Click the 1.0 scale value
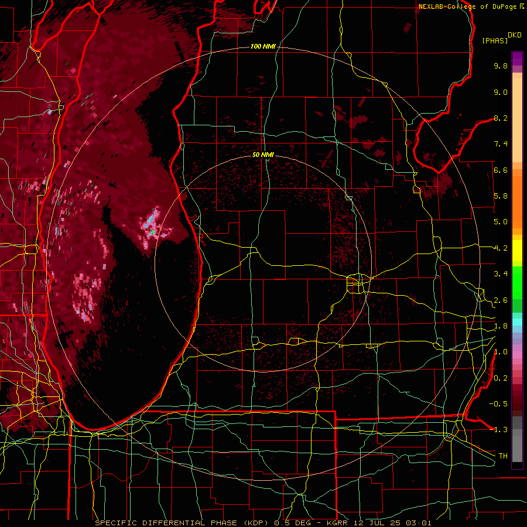 pyautogui.click(x=501, y=352)
